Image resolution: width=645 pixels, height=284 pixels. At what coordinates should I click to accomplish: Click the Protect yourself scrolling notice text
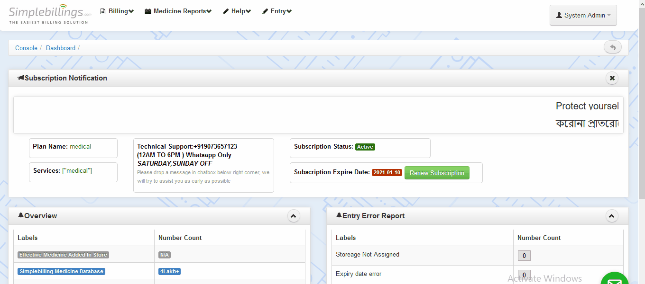(x=587, y=106)
